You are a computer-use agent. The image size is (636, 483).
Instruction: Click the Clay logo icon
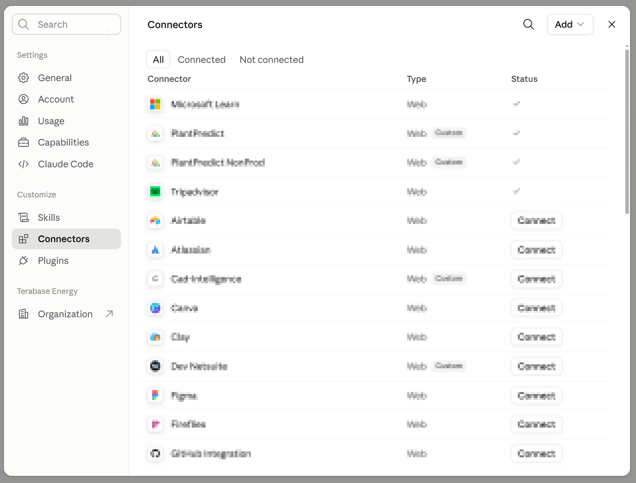click(x=155, y=337)
